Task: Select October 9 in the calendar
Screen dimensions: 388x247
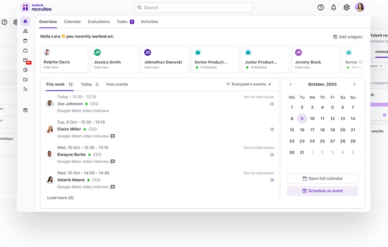Action: 302,118
